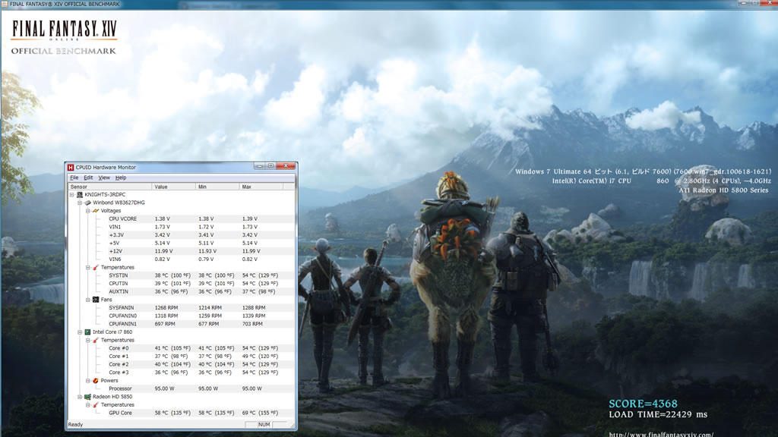Click the KNIGHTS-3RDPC computer icon
778x437 pixels.
click(x=80, y=195)
